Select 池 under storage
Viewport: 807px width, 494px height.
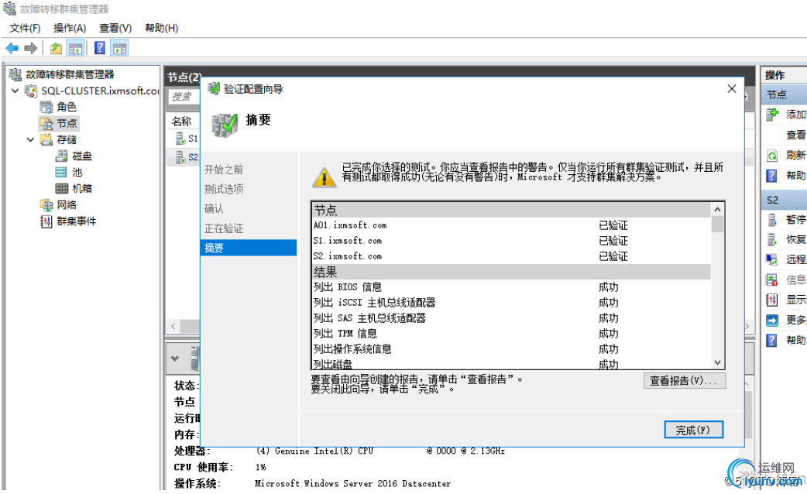click(x=77, y=173)
